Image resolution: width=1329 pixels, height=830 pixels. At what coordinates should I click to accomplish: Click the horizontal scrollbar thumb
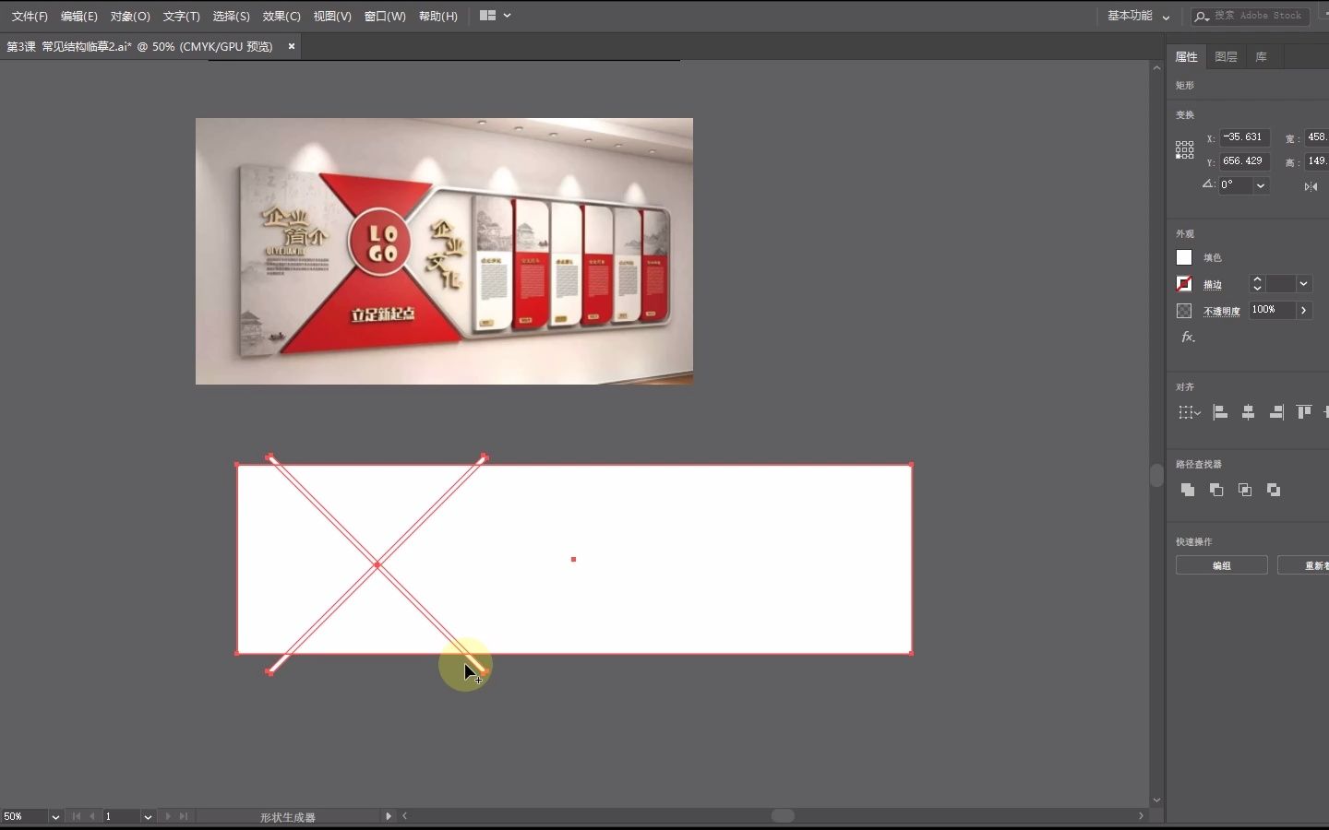click(x=783, y=816)
